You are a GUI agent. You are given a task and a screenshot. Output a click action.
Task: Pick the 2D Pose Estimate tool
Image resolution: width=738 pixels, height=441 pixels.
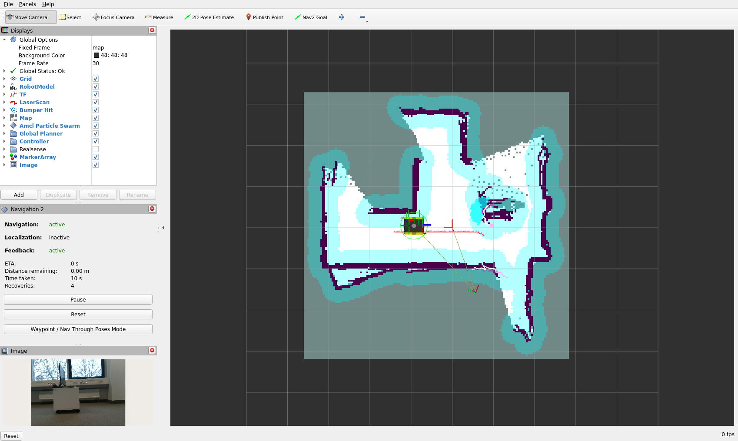tap(209, 17)
